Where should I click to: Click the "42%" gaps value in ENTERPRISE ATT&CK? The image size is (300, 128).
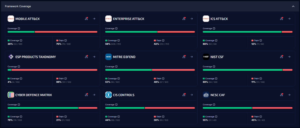click(156, 44)
